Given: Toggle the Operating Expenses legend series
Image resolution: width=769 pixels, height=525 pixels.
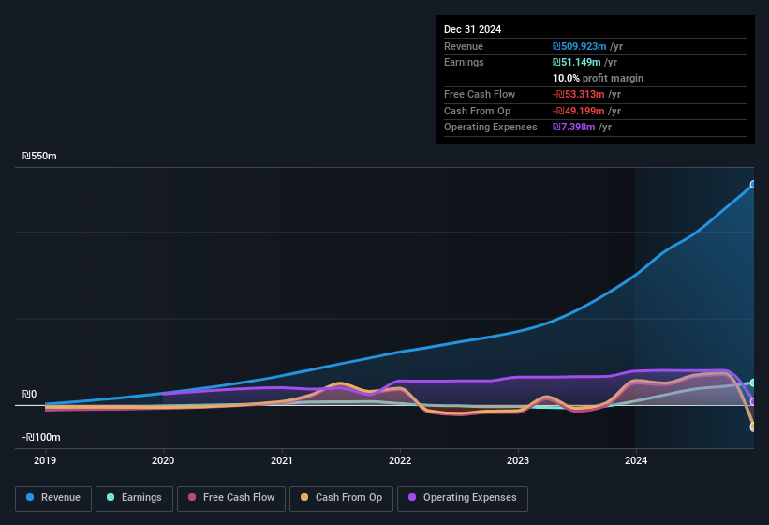Looking at the screenshot, I should pyautogui.click(x=463, y=498).
